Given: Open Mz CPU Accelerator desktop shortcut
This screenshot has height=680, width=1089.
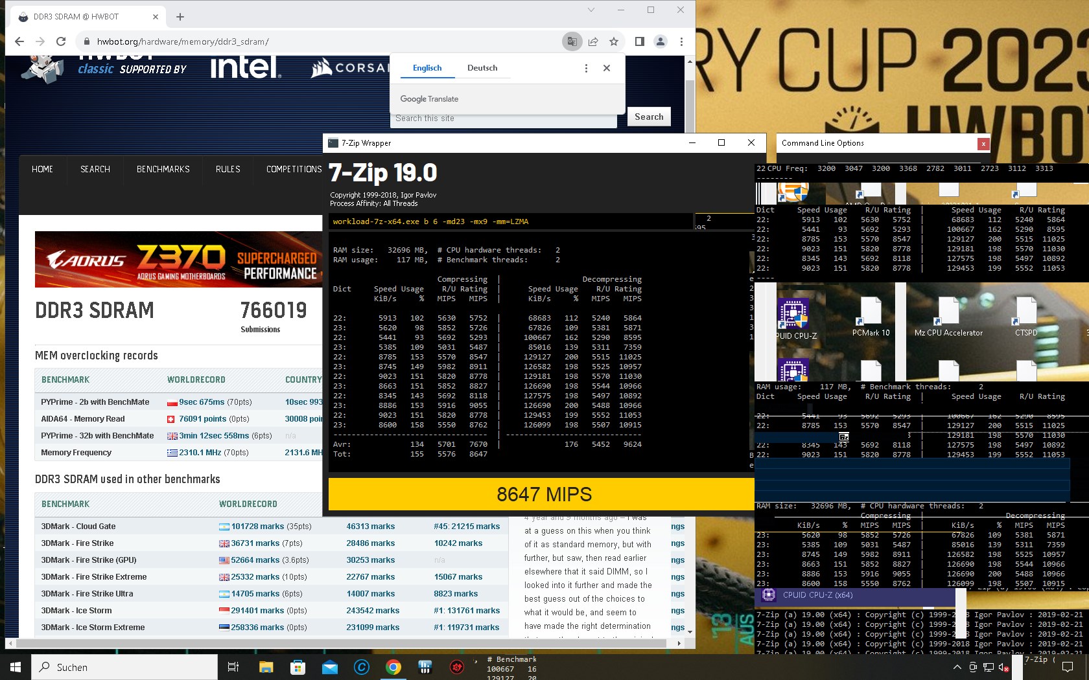Looking at the screenshot, I should tap(948, 317).
